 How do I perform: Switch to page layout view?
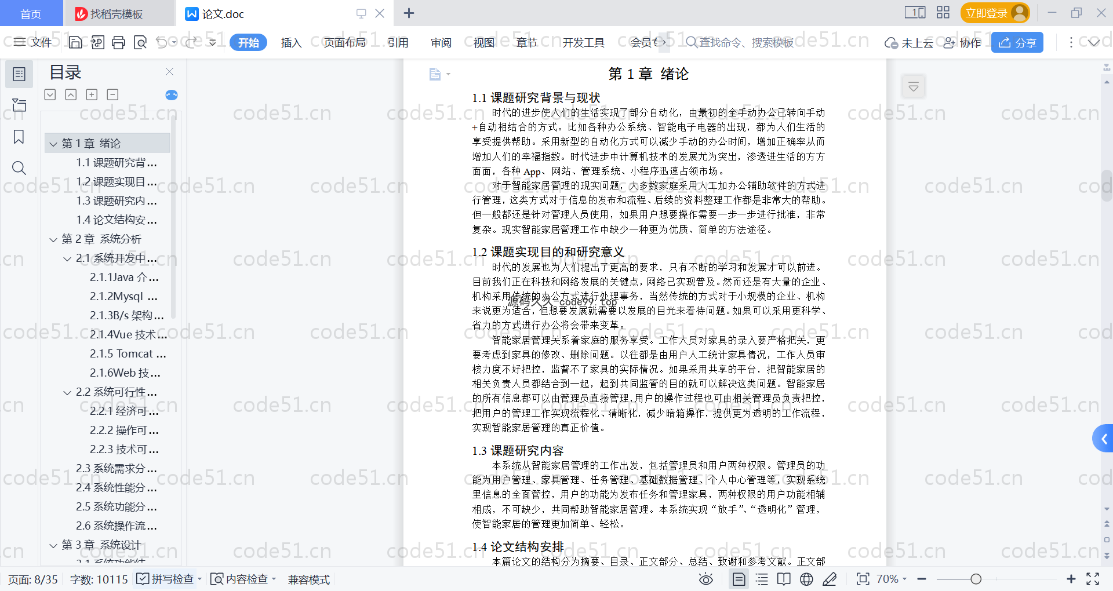point(739,579)
